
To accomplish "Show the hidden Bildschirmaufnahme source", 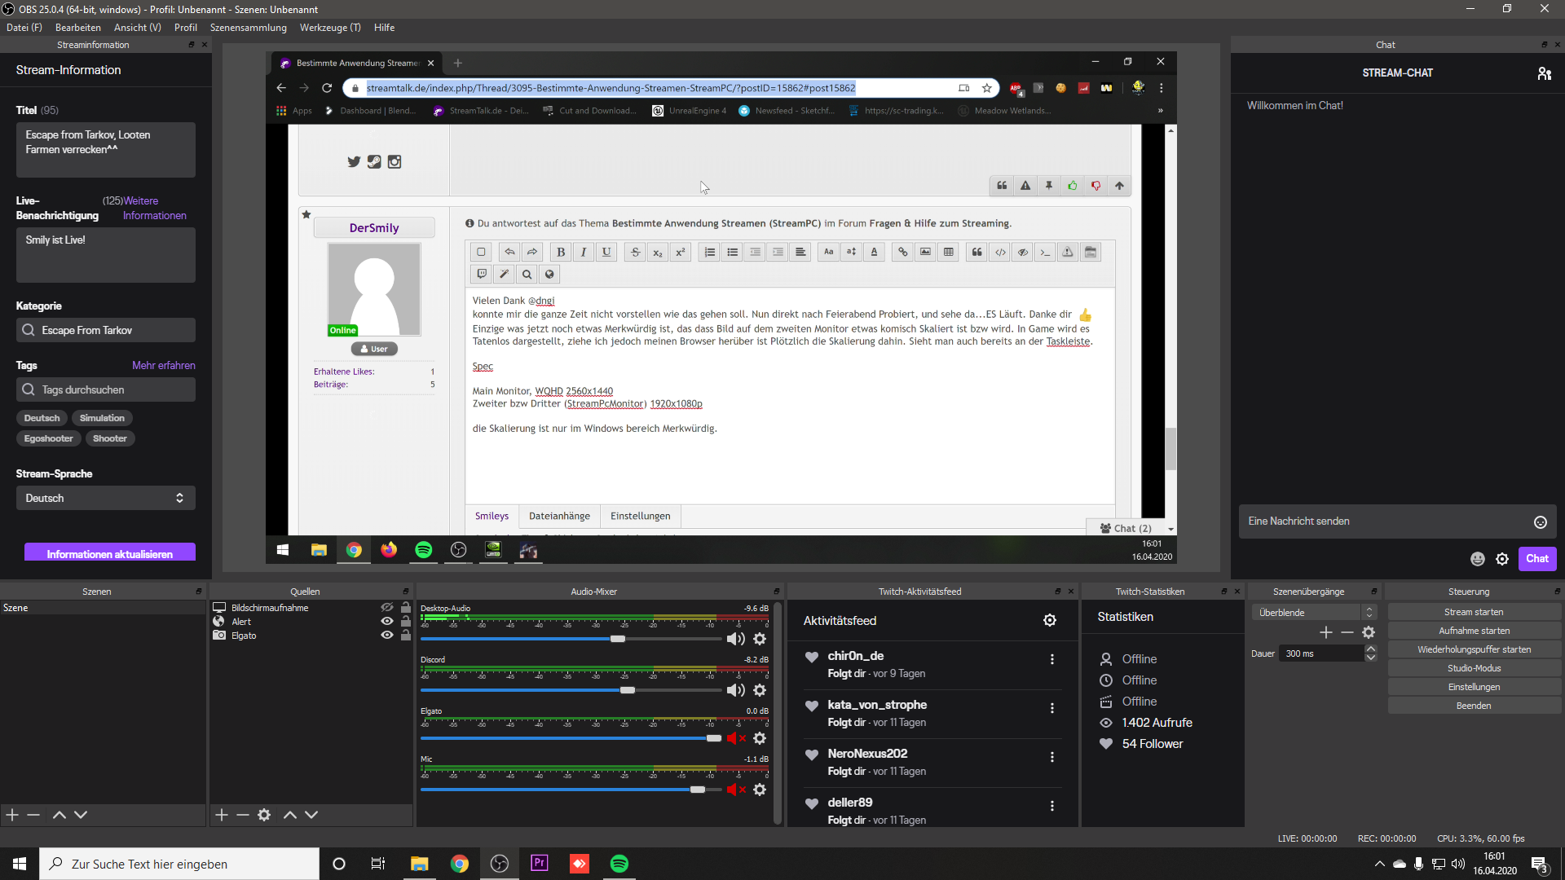I will [x=387, y=608].
